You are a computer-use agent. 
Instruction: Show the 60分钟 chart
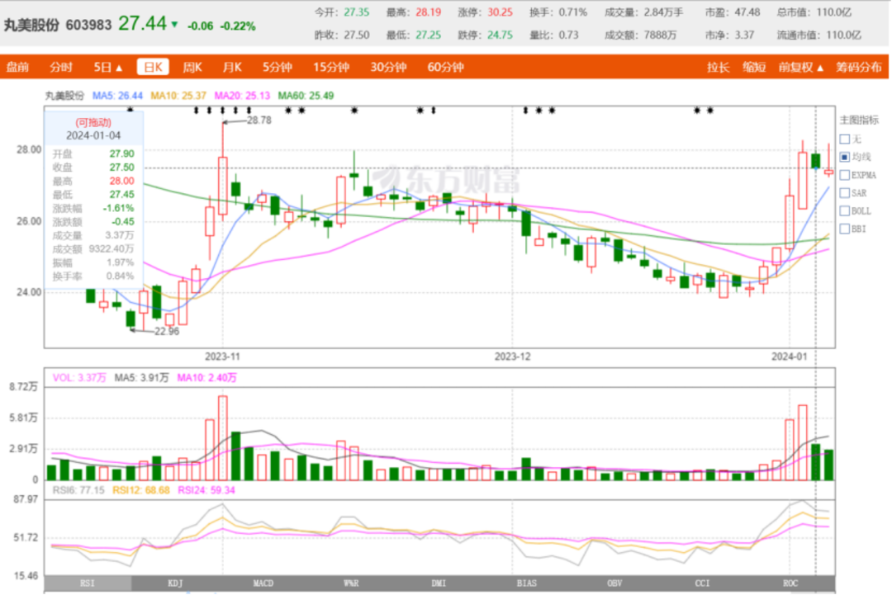tap(445, 67)
